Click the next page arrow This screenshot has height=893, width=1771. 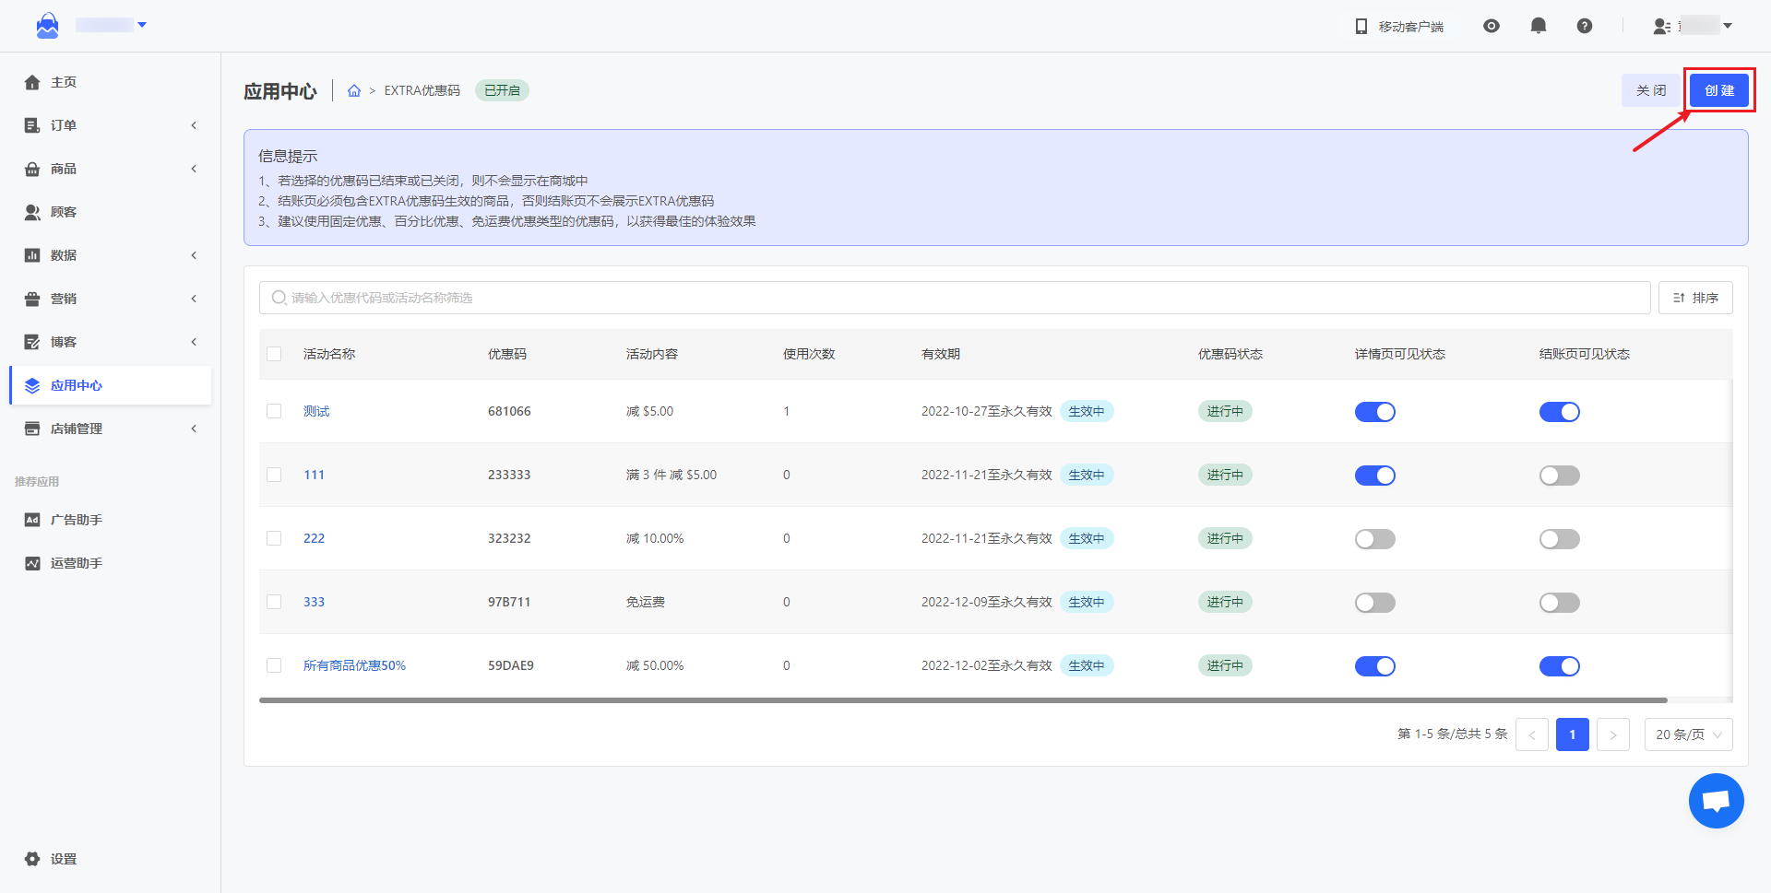(1613, 734)
